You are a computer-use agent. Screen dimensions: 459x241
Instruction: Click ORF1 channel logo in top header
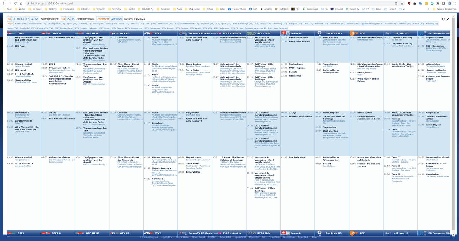click(11, 34)
